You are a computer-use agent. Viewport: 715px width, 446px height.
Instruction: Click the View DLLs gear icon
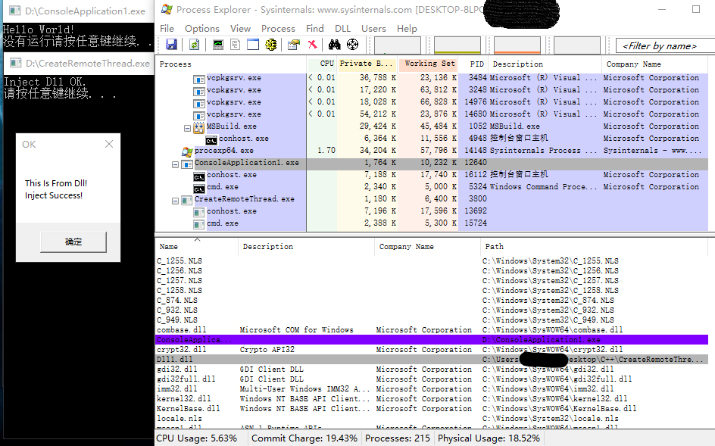tap(270, 45)
